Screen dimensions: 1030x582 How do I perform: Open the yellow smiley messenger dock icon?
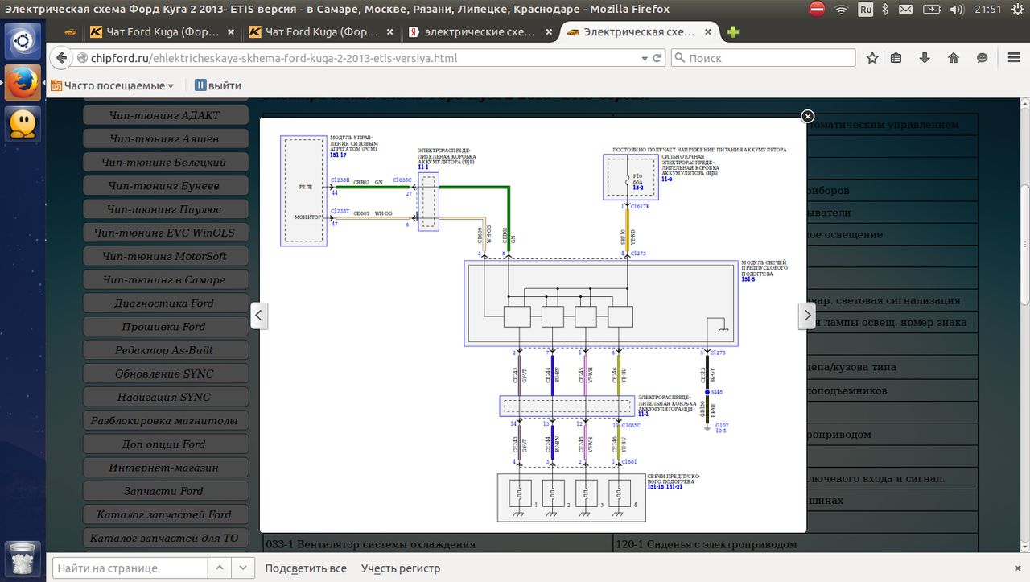coord(23,124)
